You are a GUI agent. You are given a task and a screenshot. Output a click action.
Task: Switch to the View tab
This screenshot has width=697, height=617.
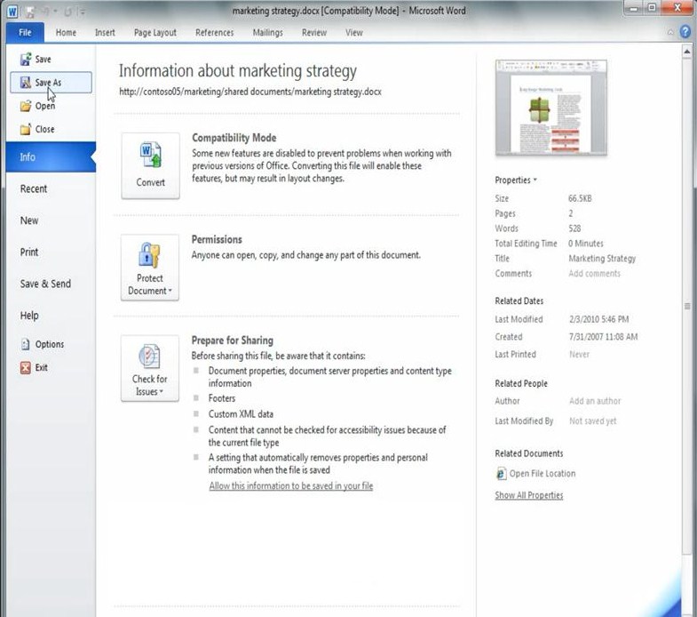click(x=354, y=33)
